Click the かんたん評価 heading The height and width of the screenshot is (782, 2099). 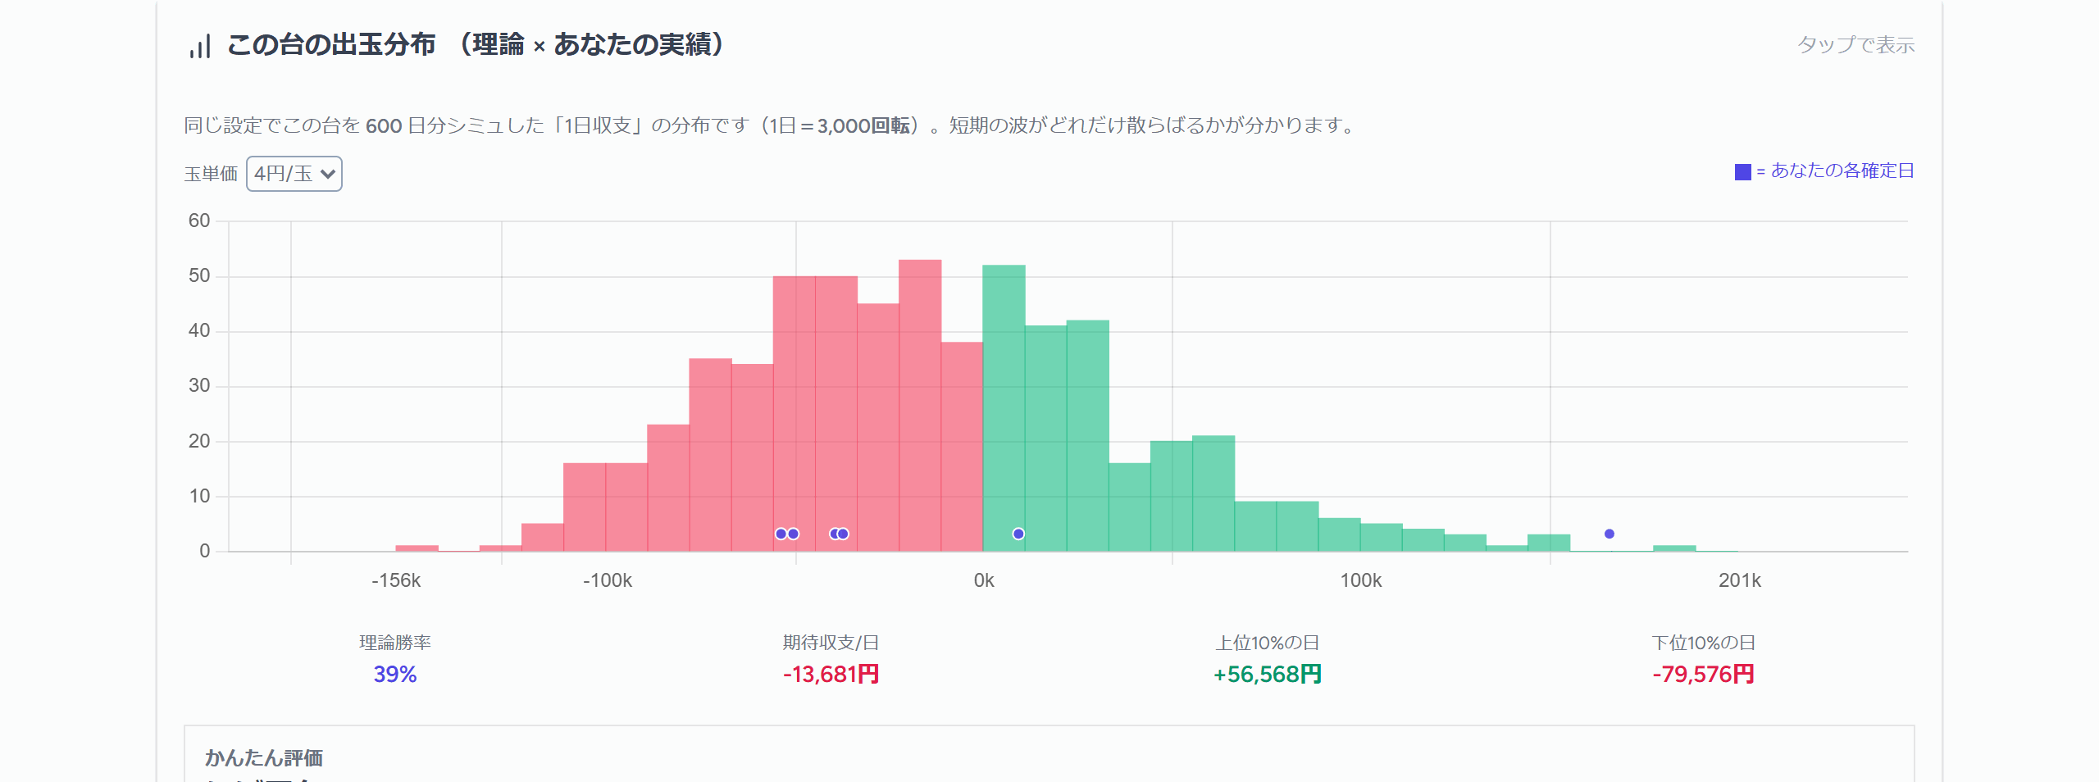tap(263, 757)
